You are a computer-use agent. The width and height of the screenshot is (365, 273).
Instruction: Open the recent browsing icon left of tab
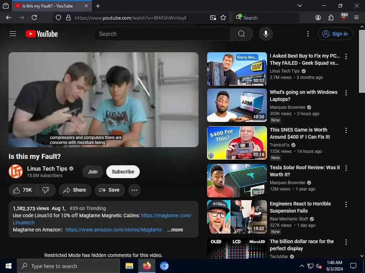[x=6, y=6]
